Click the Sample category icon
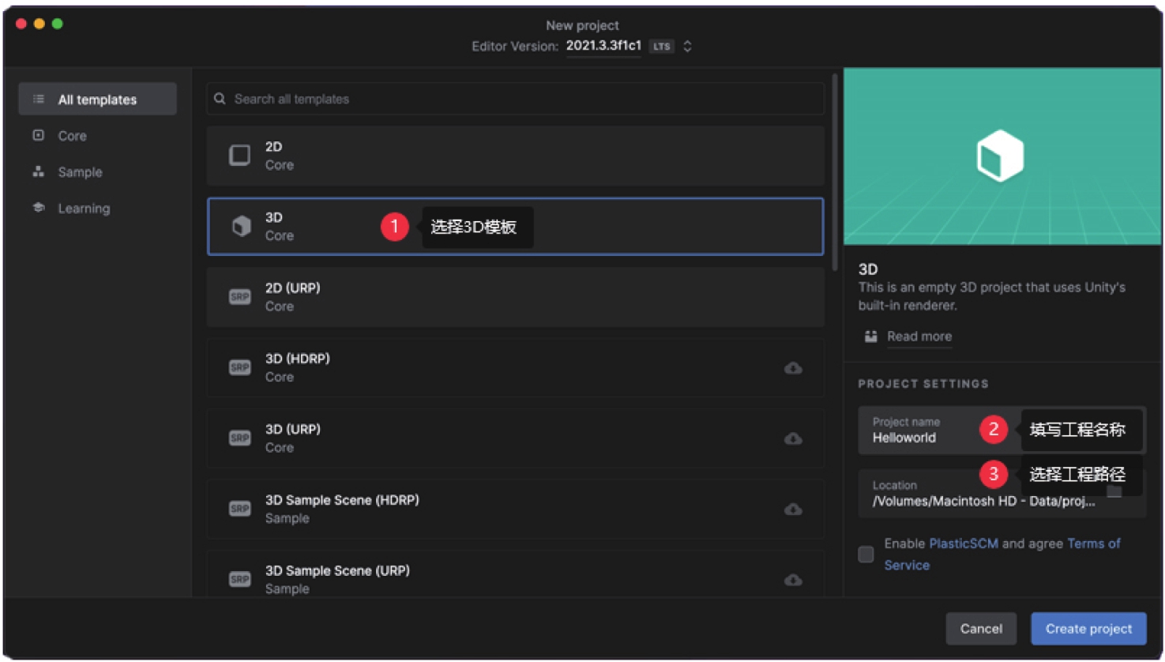Image resolution: width=1165 pixels, height=662 pixels. click(38, 171)
